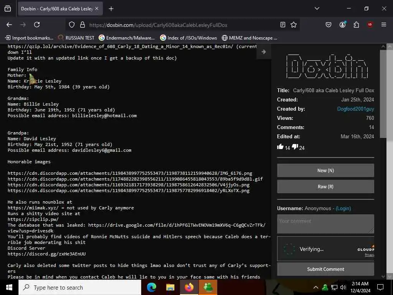The height and width of the screenshot is (295, 393).
Task: Open the Login link beside Anonymous
Action: point(343,209)
